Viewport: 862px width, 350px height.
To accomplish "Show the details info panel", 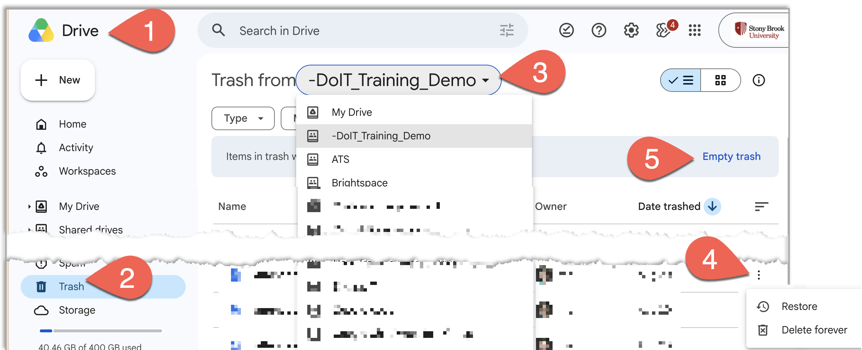I will pyautogui.click(x=758, y=80).
